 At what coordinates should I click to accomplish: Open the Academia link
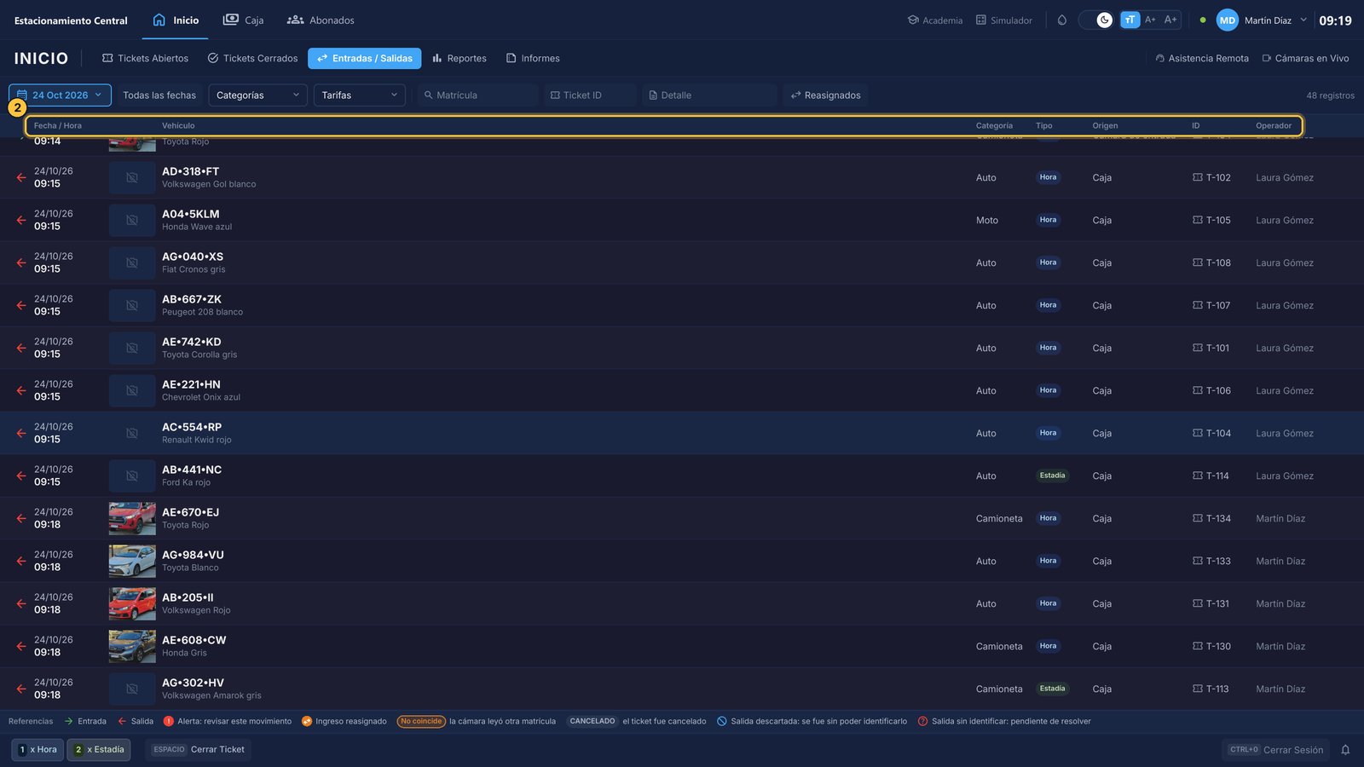[x=935, y=20]
